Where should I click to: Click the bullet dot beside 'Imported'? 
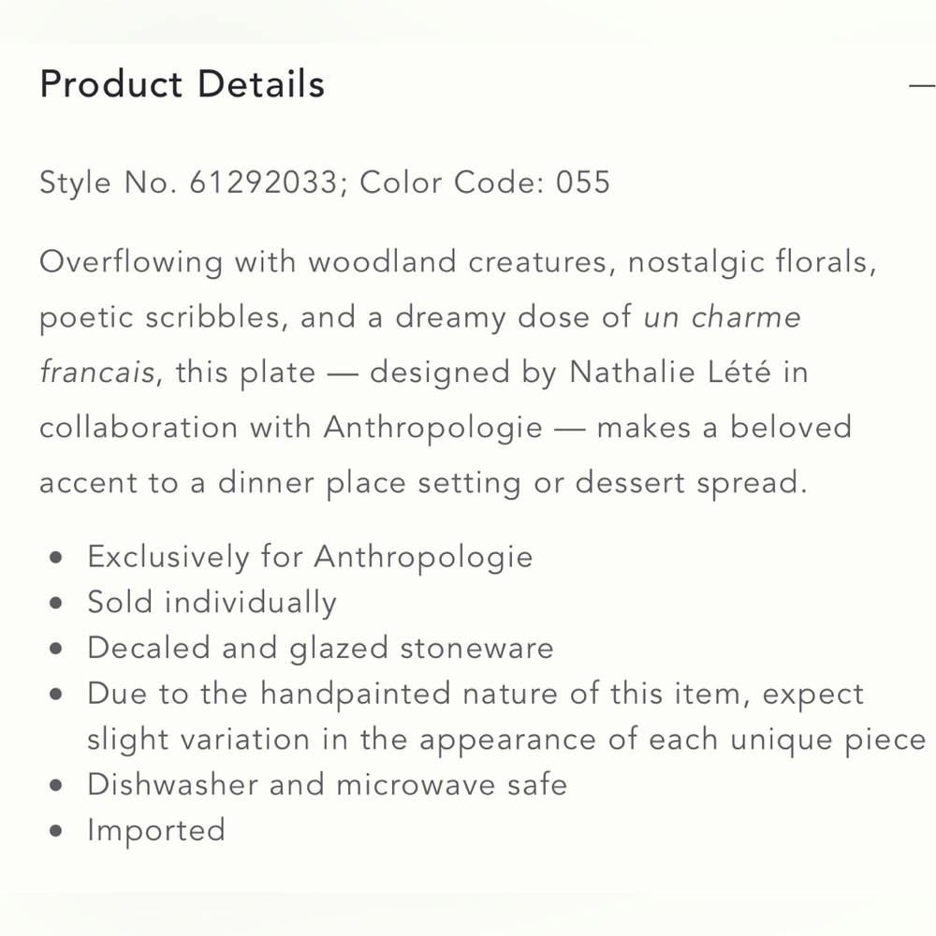coord(58,831)
